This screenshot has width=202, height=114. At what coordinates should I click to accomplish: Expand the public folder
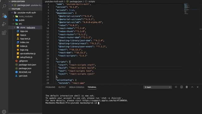coord(13,20)
